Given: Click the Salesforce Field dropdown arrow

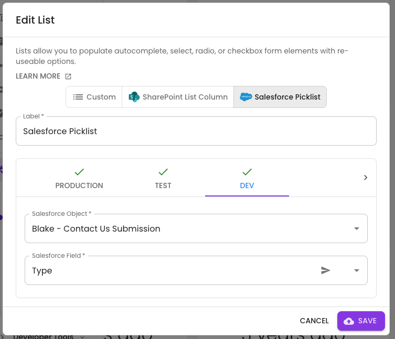Looking at the screenshot, I should 357,270.
